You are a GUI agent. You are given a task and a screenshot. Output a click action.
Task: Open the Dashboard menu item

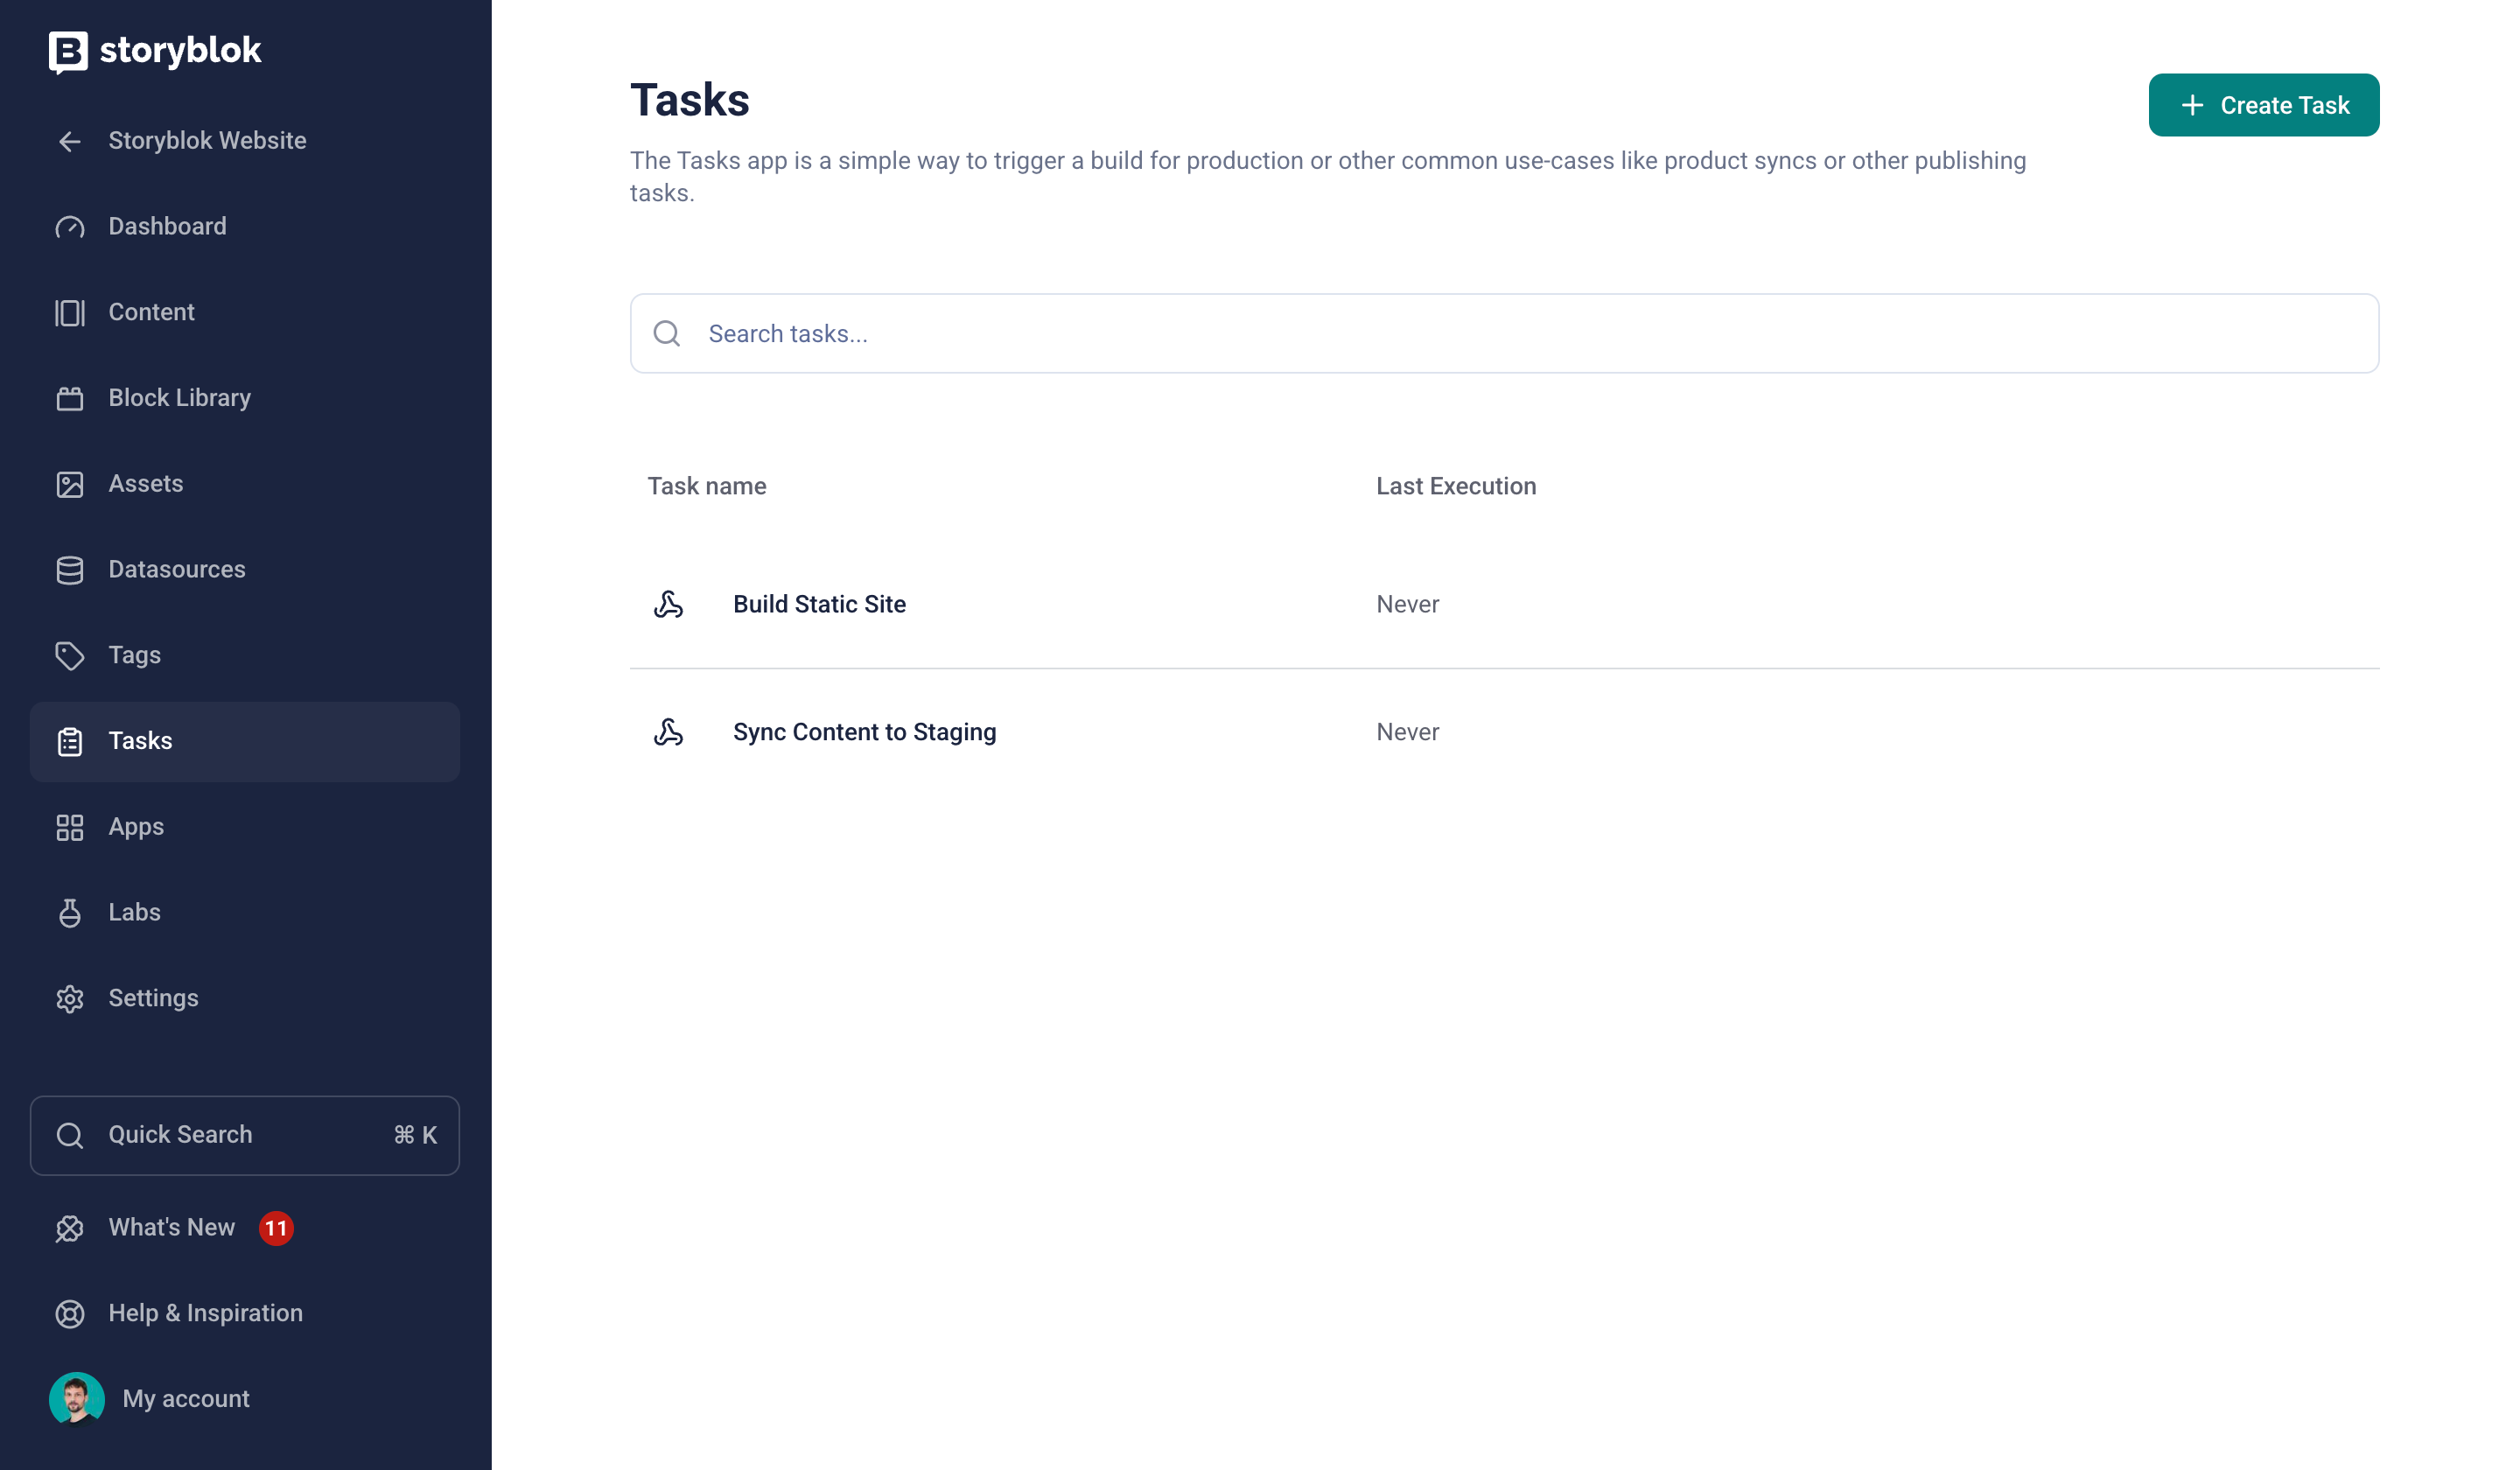click(245, 227)
